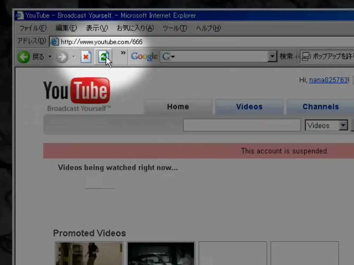Open second promoted video dark thumbnail
Viewport: 354px width, 265px height.
pyautogui.click(x=161, y=253)
